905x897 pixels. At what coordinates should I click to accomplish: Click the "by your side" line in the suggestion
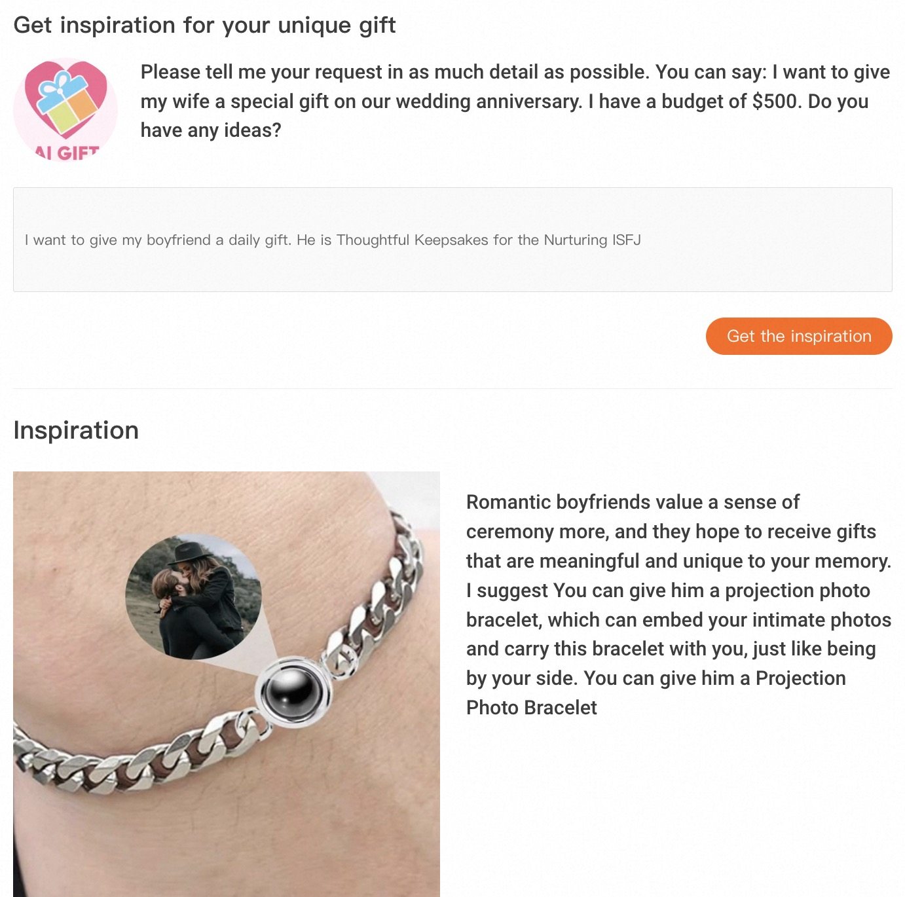tap(656, 678)
